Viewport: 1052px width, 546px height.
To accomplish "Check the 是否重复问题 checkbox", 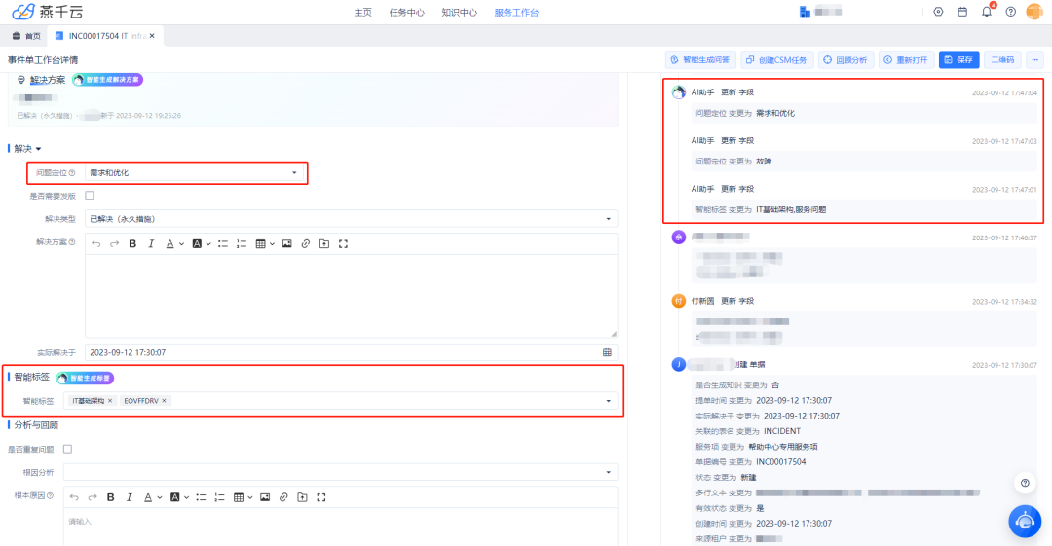I will [x=67, y=449].
